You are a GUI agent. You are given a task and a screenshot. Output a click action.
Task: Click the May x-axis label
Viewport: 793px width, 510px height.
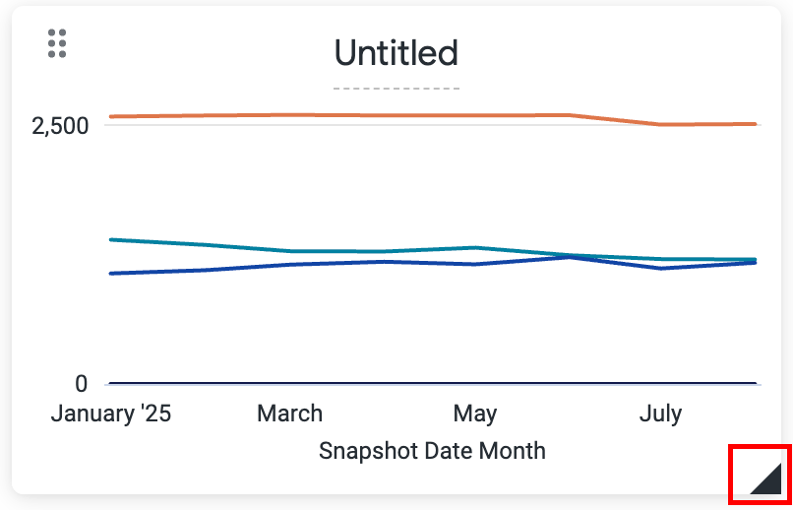475,414
